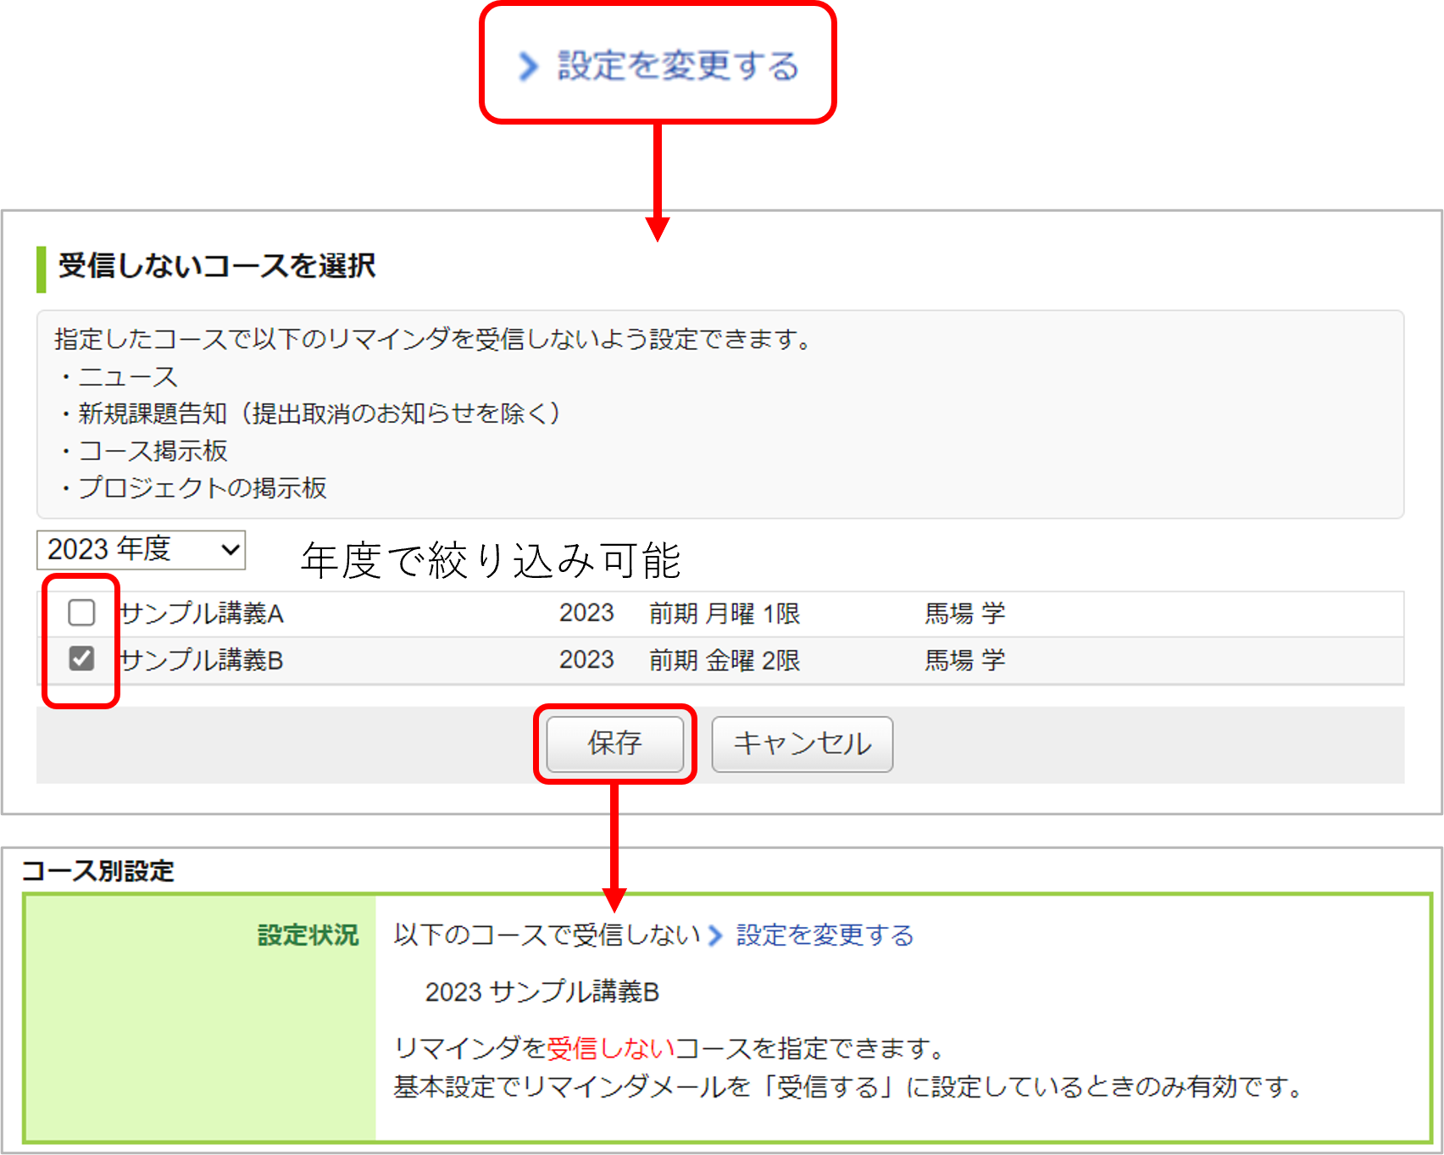1444x1155 pixels.
Task: Click the blue chevron icon in the 設定状況 row
Action: click(716, 936)
